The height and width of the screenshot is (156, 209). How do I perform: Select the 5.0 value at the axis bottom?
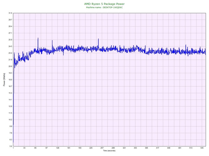11,146
